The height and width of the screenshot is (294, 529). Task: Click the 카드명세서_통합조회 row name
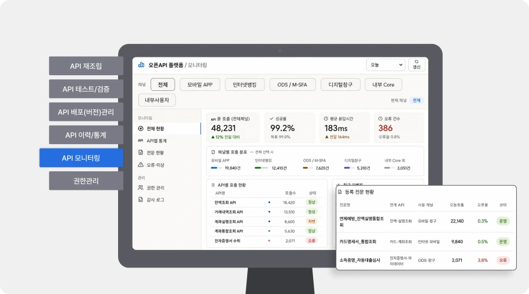(x=358, y=242)
